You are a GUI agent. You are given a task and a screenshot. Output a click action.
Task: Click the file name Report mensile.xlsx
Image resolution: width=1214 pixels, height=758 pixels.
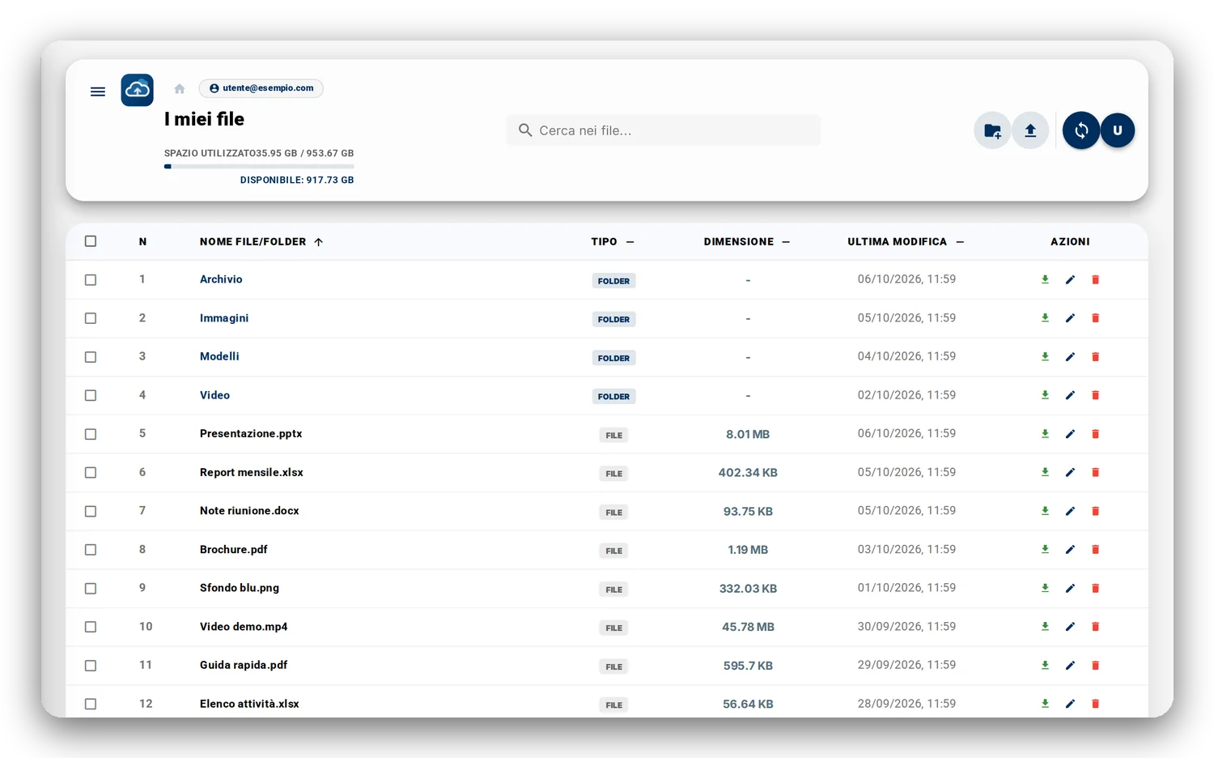(252, 472)
